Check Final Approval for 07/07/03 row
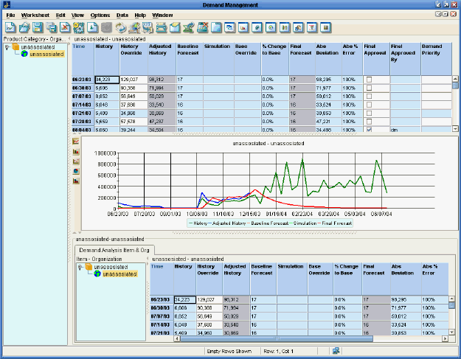The height and width of the screenshot is (359, 461). pyautogui.click(x=369, y=97)
